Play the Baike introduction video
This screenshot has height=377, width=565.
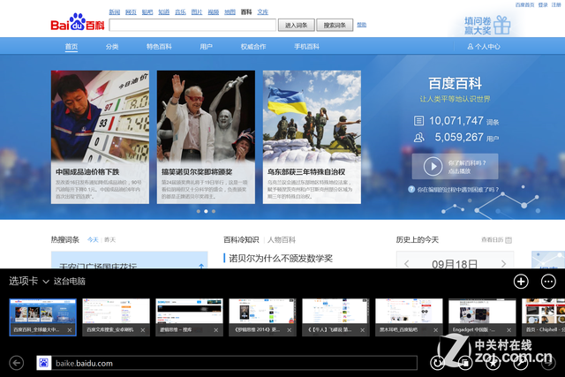point(433,167)
